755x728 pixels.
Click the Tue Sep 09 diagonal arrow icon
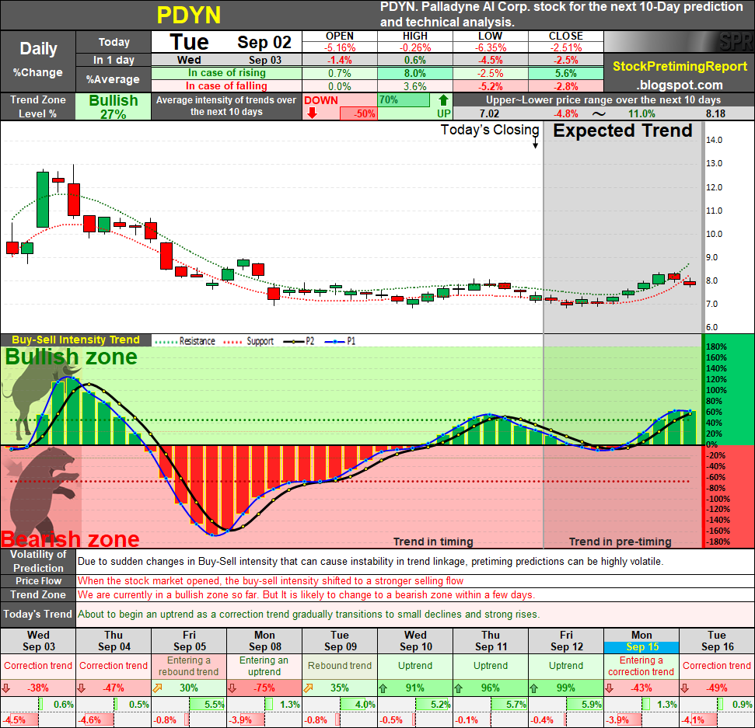click(308, 688)
